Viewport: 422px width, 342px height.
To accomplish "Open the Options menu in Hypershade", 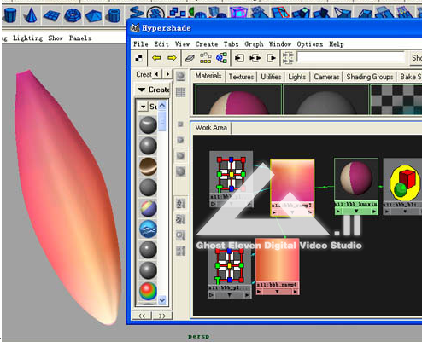I will [x=310, y=44].
